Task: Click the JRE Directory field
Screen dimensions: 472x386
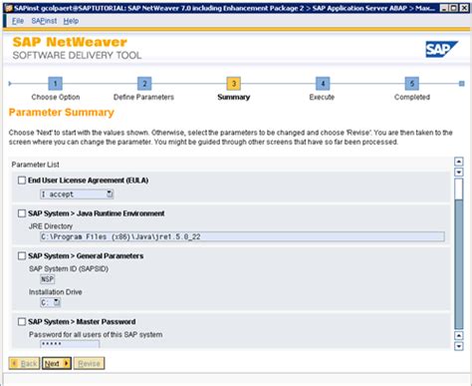Action: [242, 236]
